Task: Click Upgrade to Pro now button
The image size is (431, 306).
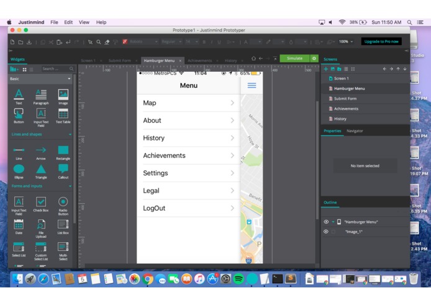Action: click(381, 42)
